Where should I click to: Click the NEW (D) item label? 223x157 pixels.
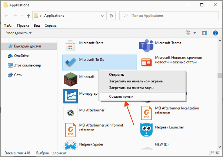pos(162,144)
